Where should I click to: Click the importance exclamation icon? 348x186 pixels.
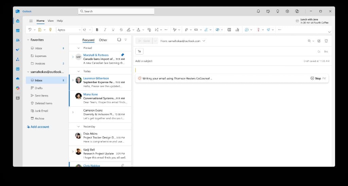tap(258, 29)
